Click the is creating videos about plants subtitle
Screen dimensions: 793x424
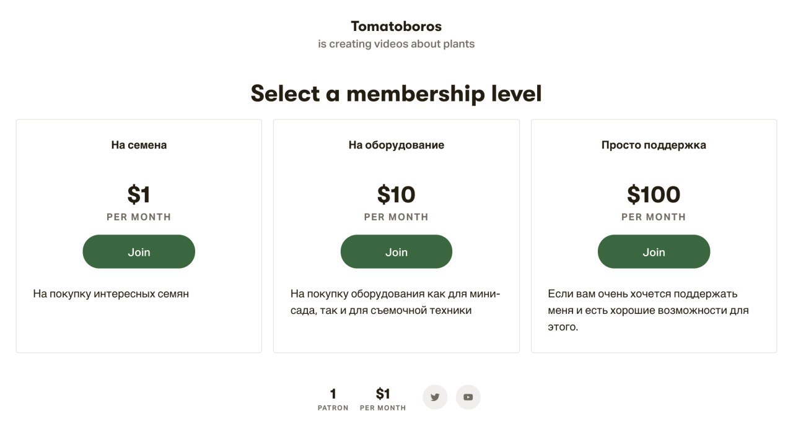point(396,44)
